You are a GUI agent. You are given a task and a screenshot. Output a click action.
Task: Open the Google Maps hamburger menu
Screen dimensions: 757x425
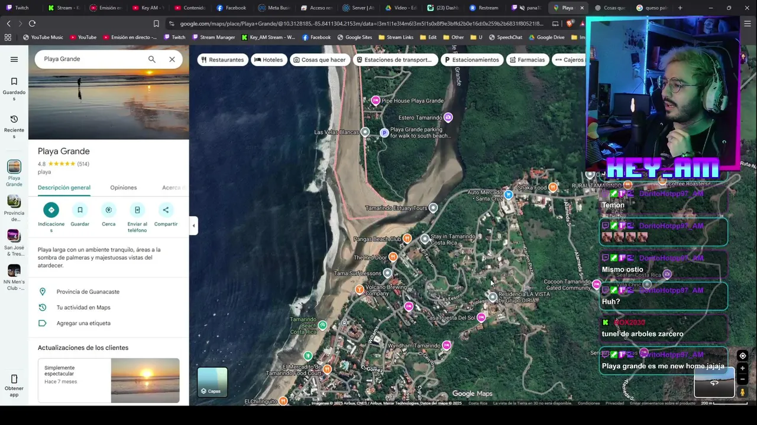tap(14, 59)
